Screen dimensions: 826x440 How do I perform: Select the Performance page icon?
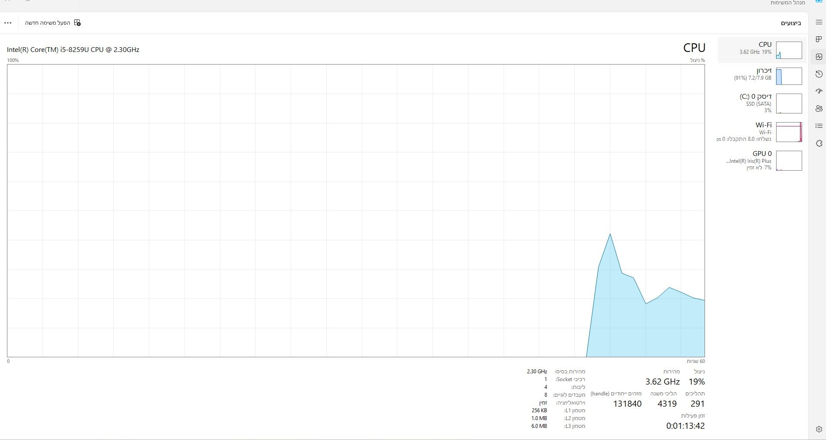coord(819,57)
